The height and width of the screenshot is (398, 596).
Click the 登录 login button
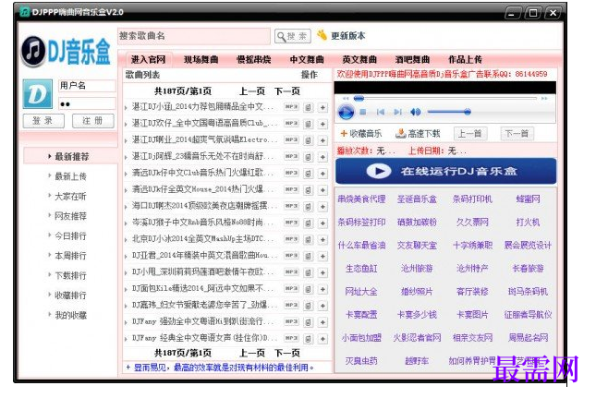click(x=43, y=121)
